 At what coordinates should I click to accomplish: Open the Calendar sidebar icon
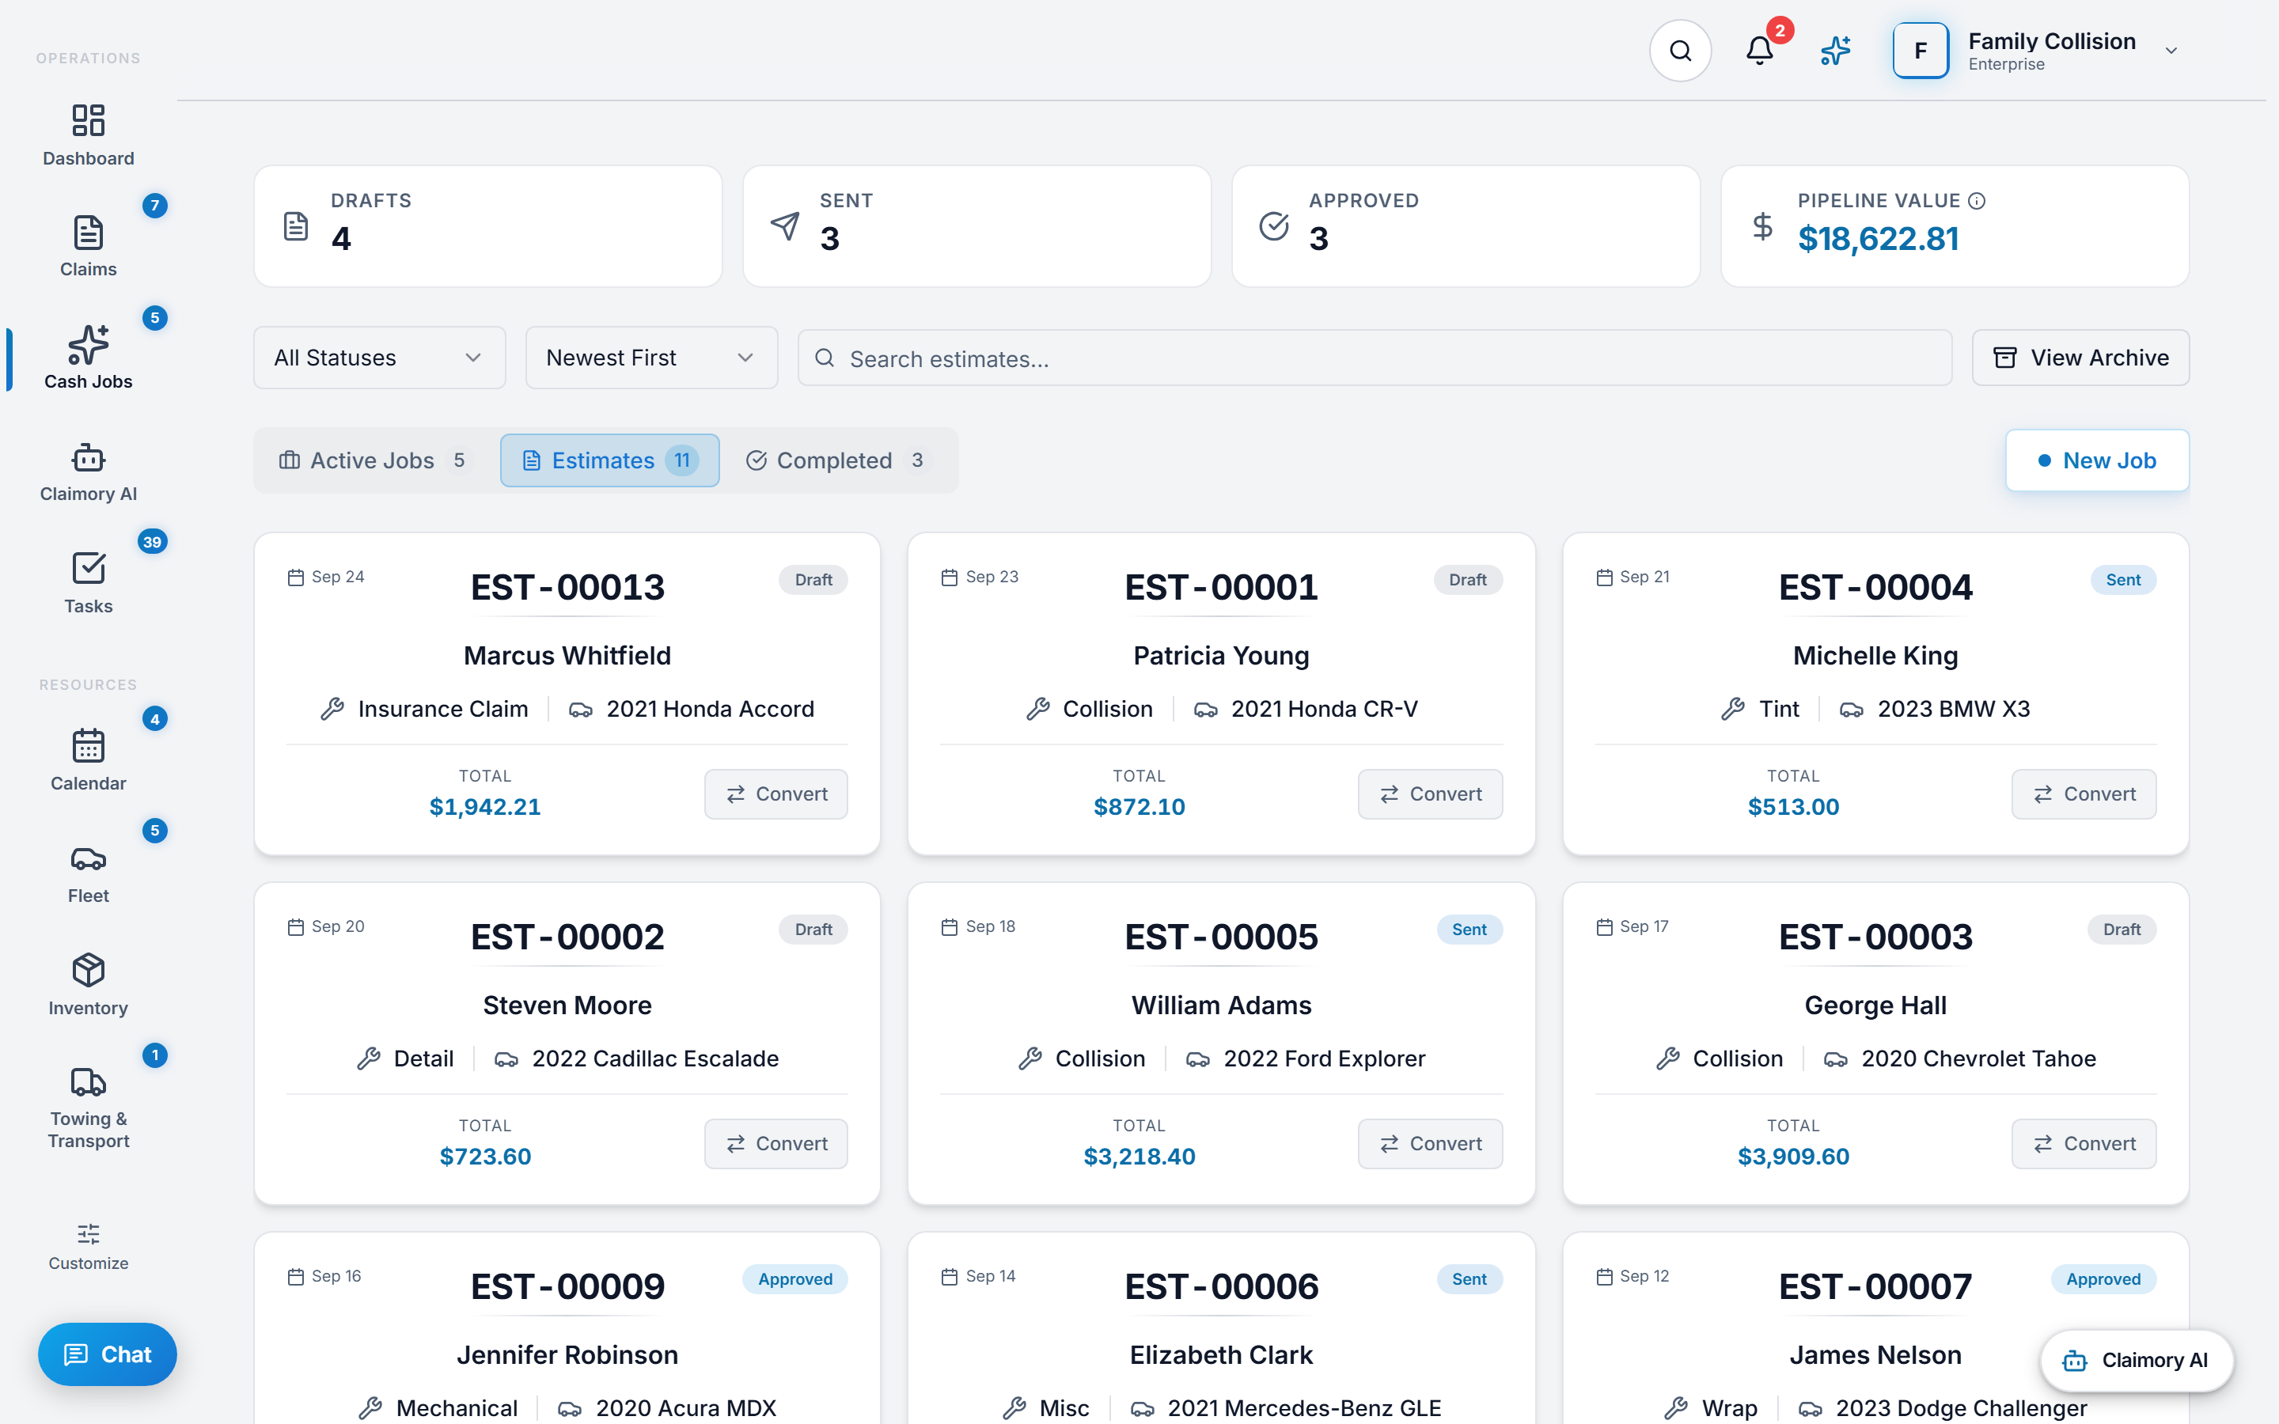pyautogui.click(x=89, y=746)
